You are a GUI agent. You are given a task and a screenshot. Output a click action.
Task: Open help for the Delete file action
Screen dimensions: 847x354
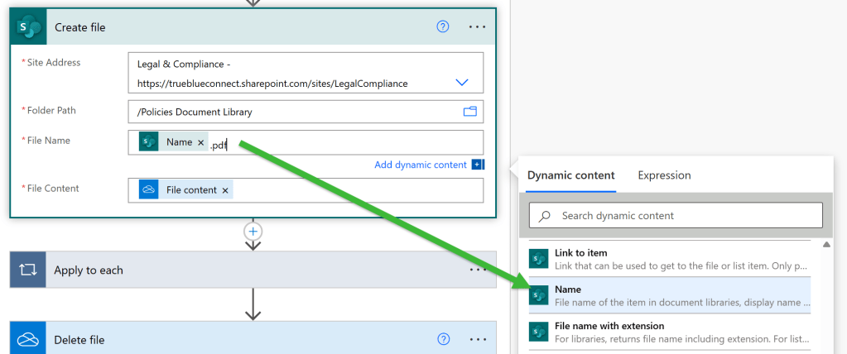coord(443,339)
